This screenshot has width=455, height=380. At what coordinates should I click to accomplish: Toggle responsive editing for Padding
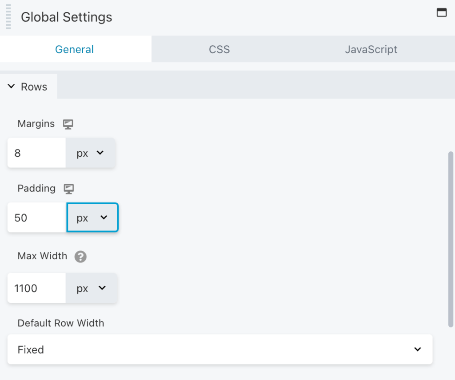tap(69, 189)
